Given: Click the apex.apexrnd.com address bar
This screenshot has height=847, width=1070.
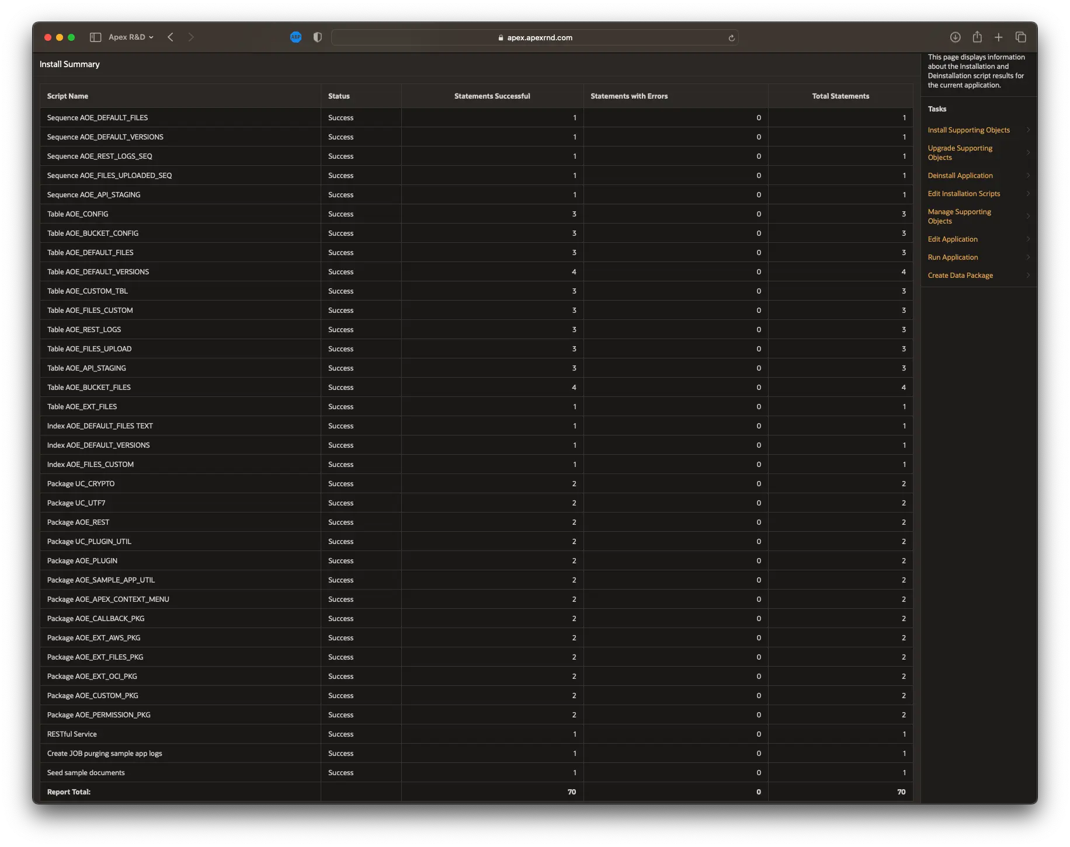Looking at the screenshot, I should pyautogui.click(x=534, y=38).
